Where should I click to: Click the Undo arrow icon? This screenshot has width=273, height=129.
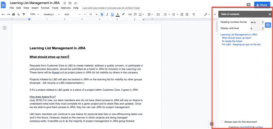click(x=3, y=14)
